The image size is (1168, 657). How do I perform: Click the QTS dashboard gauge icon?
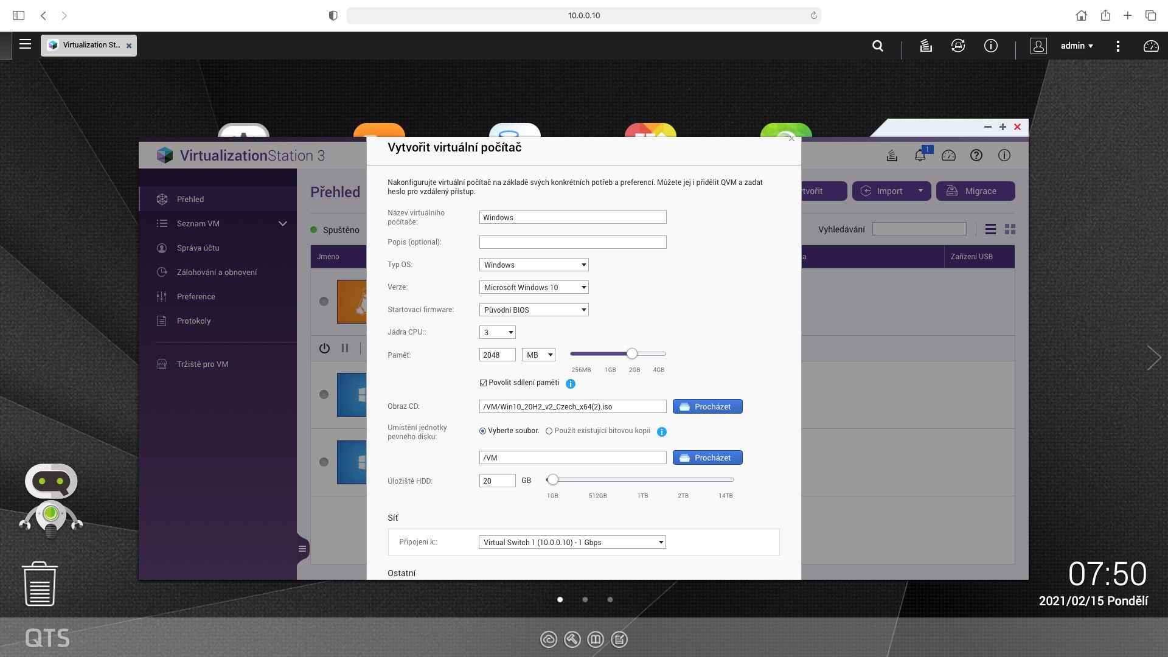coord(1150,46)
